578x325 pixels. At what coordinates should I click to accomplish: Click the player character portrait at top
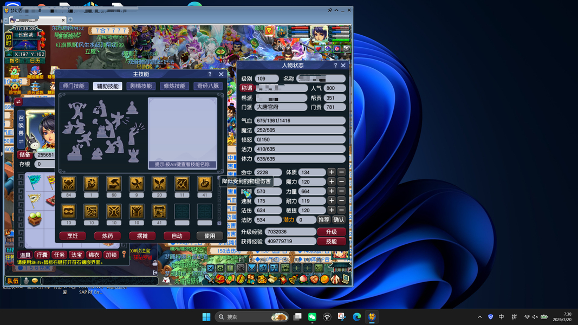pyautogui.click(x=319, y=35)
